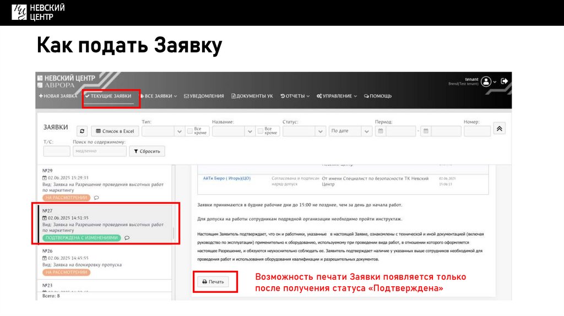Click the Заявки panel heading
Image resolution: width=564 pixels, height=316 pixels.
(x=56, y=127)
